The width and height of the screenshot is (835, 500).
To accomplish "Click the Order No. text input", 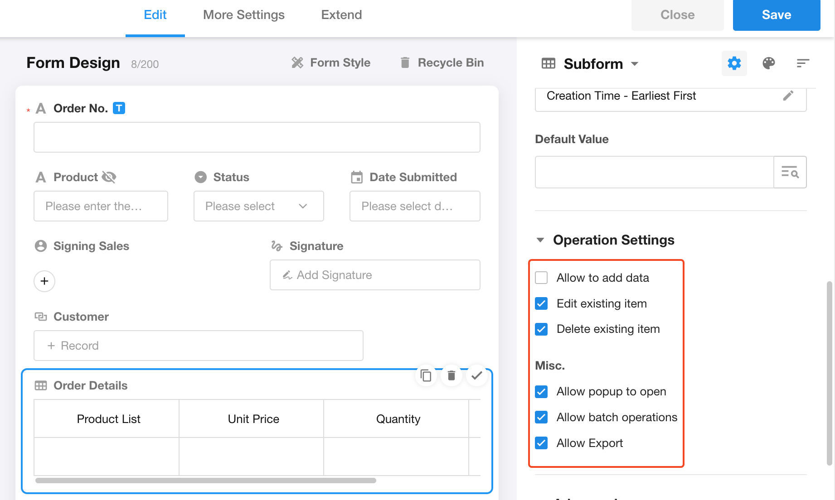I will click(x=257, y=137).
